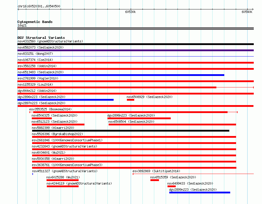Select nsv6034601 Wu2021 label
The height and width of the screenshot is (204, 262).
49,152
